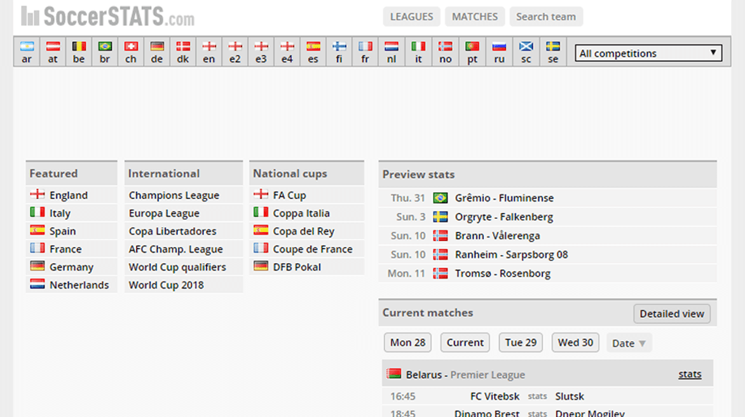745x417 pixels.
Task: Select the Tue 29 tab
Action: click(x=521, y=343)
